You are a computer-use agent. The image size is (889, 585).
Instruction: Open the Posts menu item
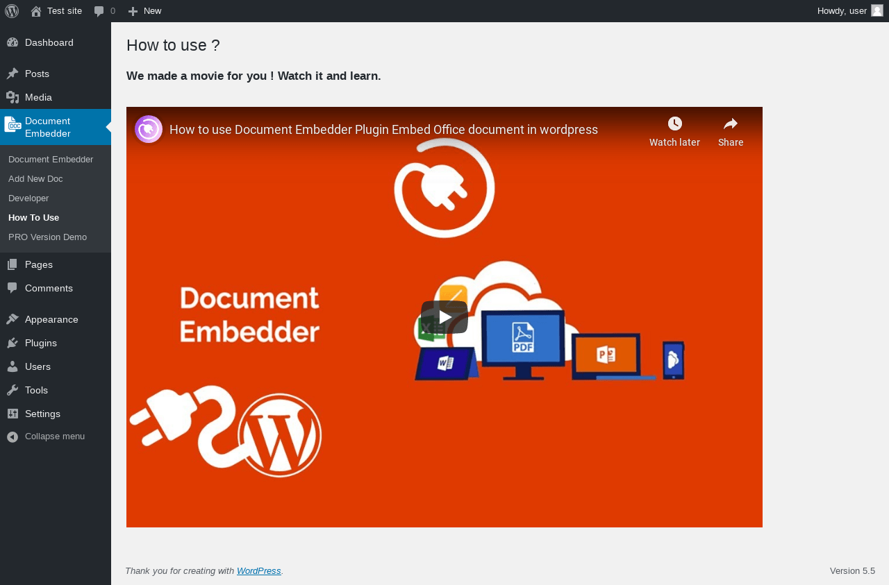56,74
